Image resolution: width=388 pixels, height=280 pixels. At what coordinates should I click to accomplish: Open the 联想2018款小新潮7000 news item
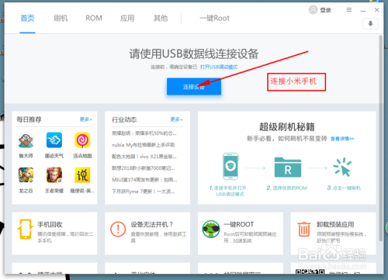pos(144,168)
